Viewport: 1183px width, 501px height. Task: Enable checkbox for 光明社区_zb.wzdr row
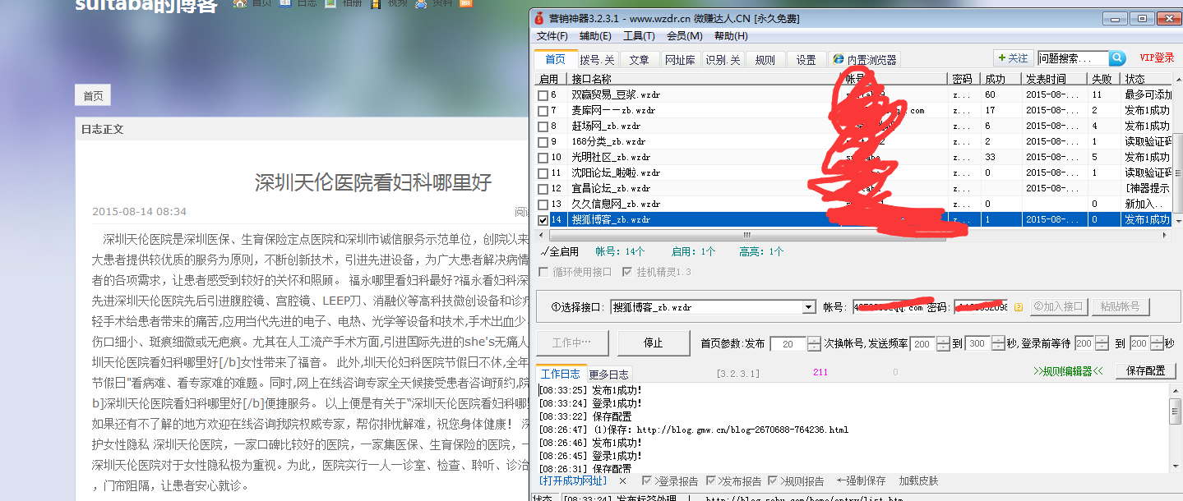click(x=543, y=158)
